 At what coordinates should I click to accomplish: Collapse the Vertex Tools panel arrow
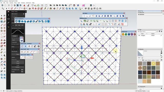26,11
